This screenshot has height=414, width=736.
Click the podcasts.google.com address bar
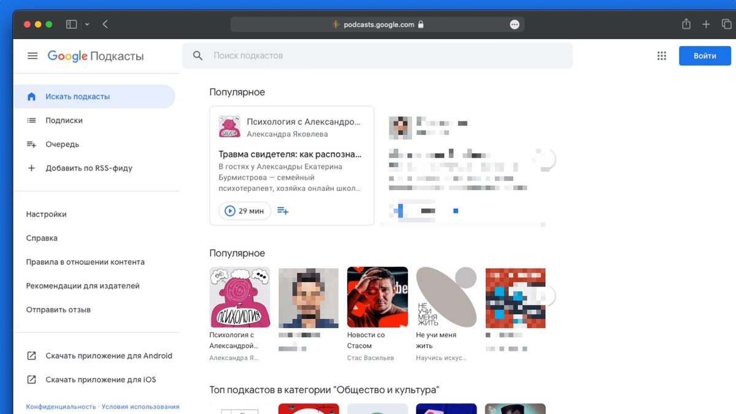coord(377,25)
